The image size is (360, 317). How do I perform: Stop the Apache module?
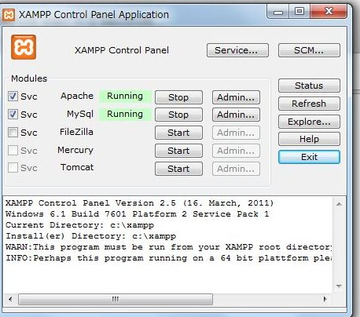click(178, 97)
